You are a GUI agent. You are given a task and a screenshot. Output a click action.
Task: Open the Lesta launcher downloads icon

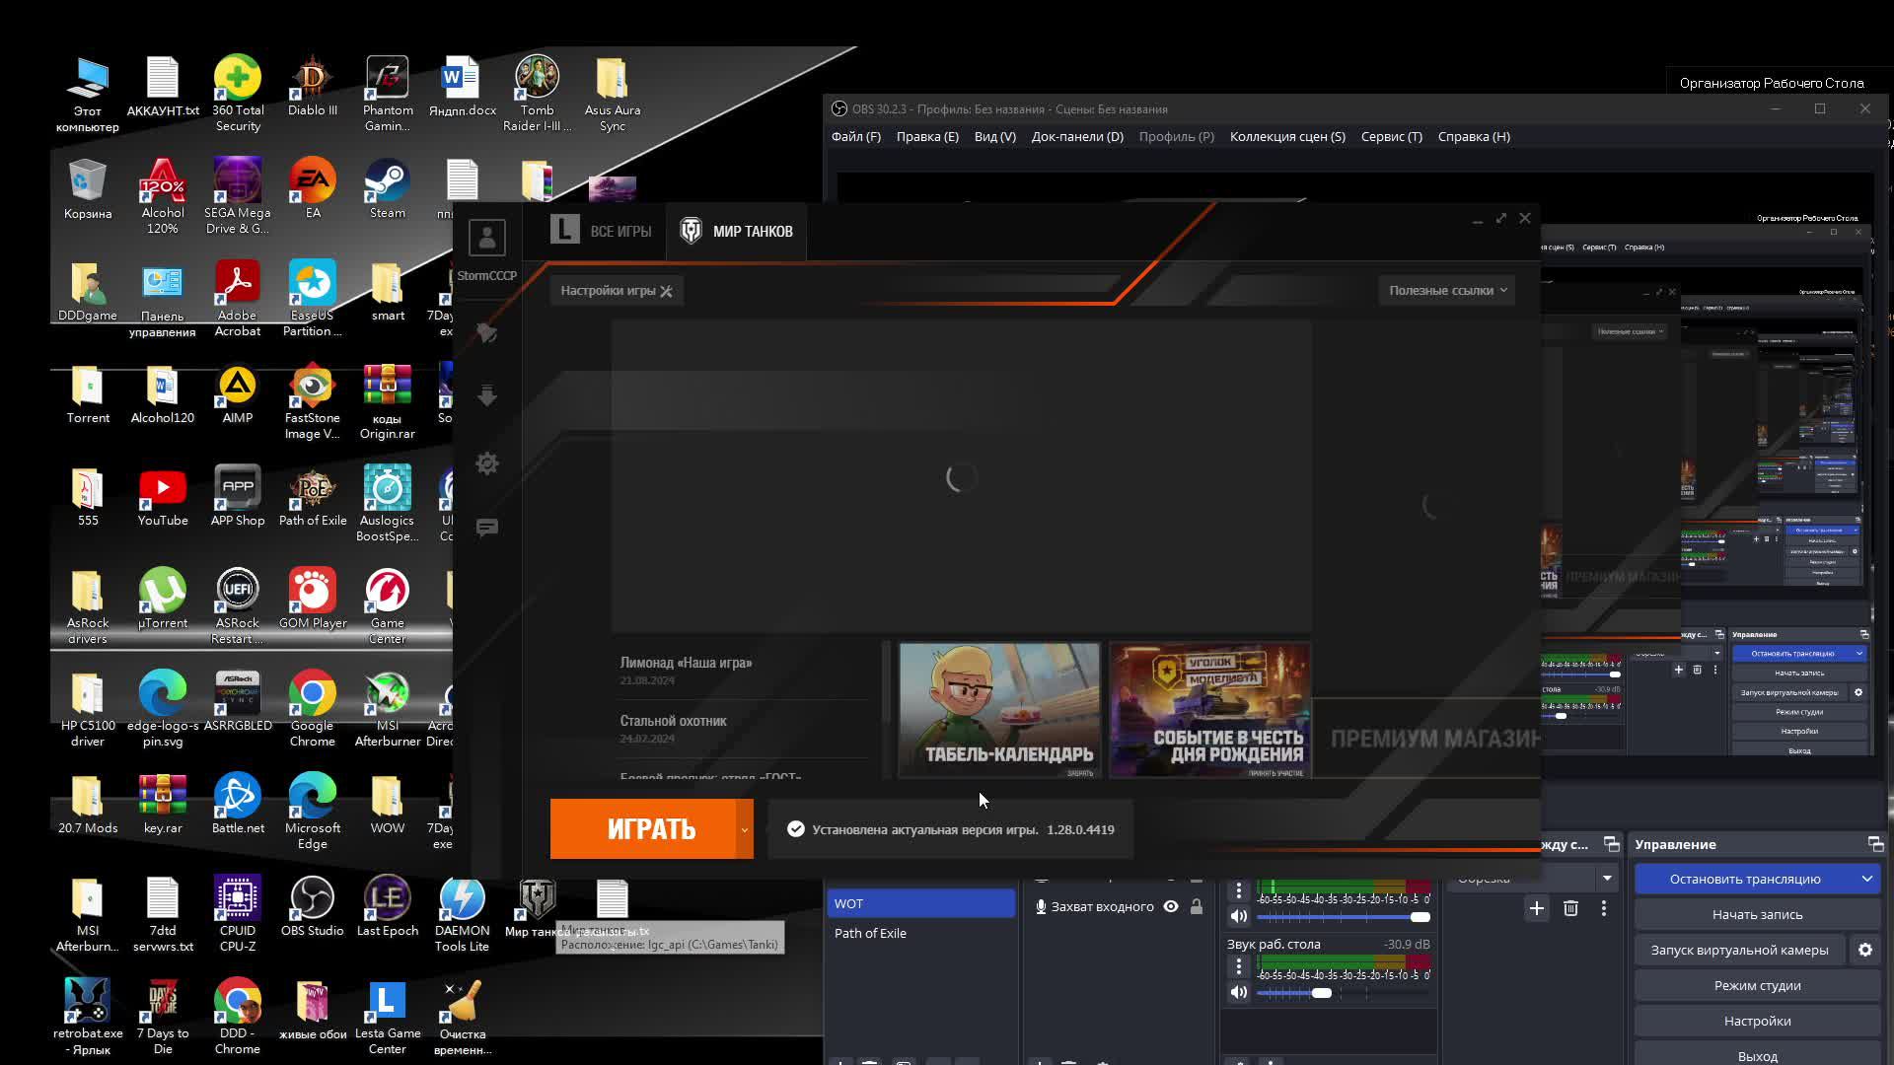point(487,396)
